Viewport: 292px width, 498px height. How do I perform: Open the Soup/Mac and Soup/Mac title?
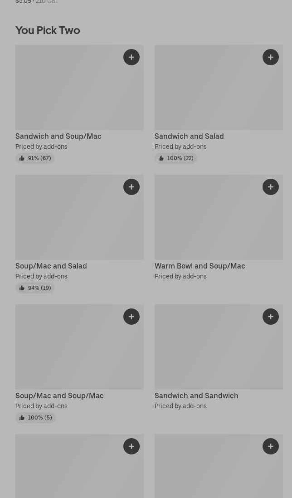pyautogui.click(x=59, y=396)
